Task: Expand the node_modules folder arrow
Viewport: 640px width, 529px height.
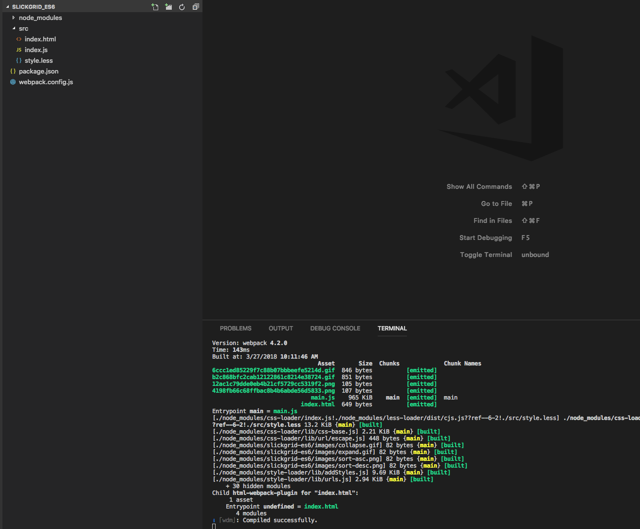Action: click(14, 18)
